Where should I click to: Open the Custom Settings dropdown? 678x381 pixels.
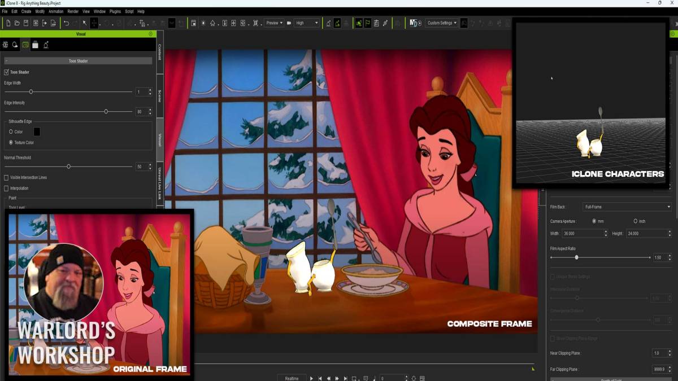click(442, 23)
